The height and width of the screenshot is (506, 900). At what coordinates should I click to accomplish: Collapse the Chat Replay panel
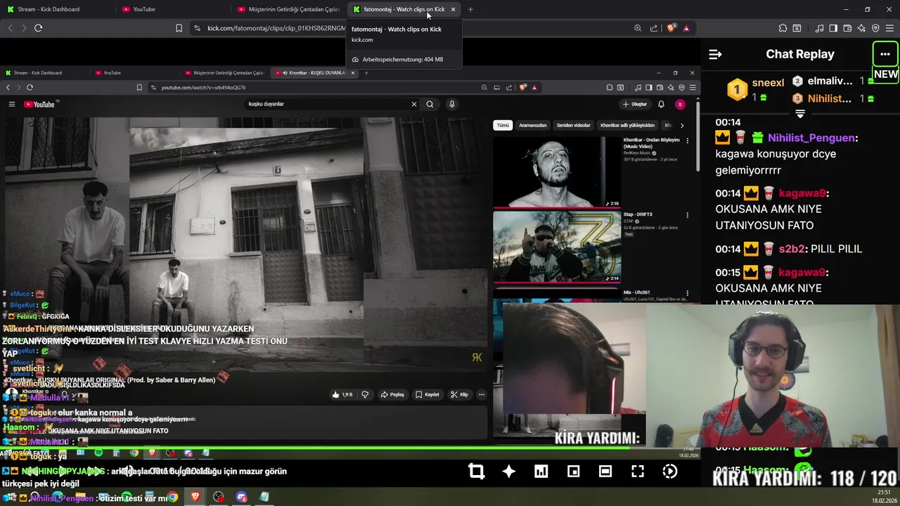[x=715, y=54]
